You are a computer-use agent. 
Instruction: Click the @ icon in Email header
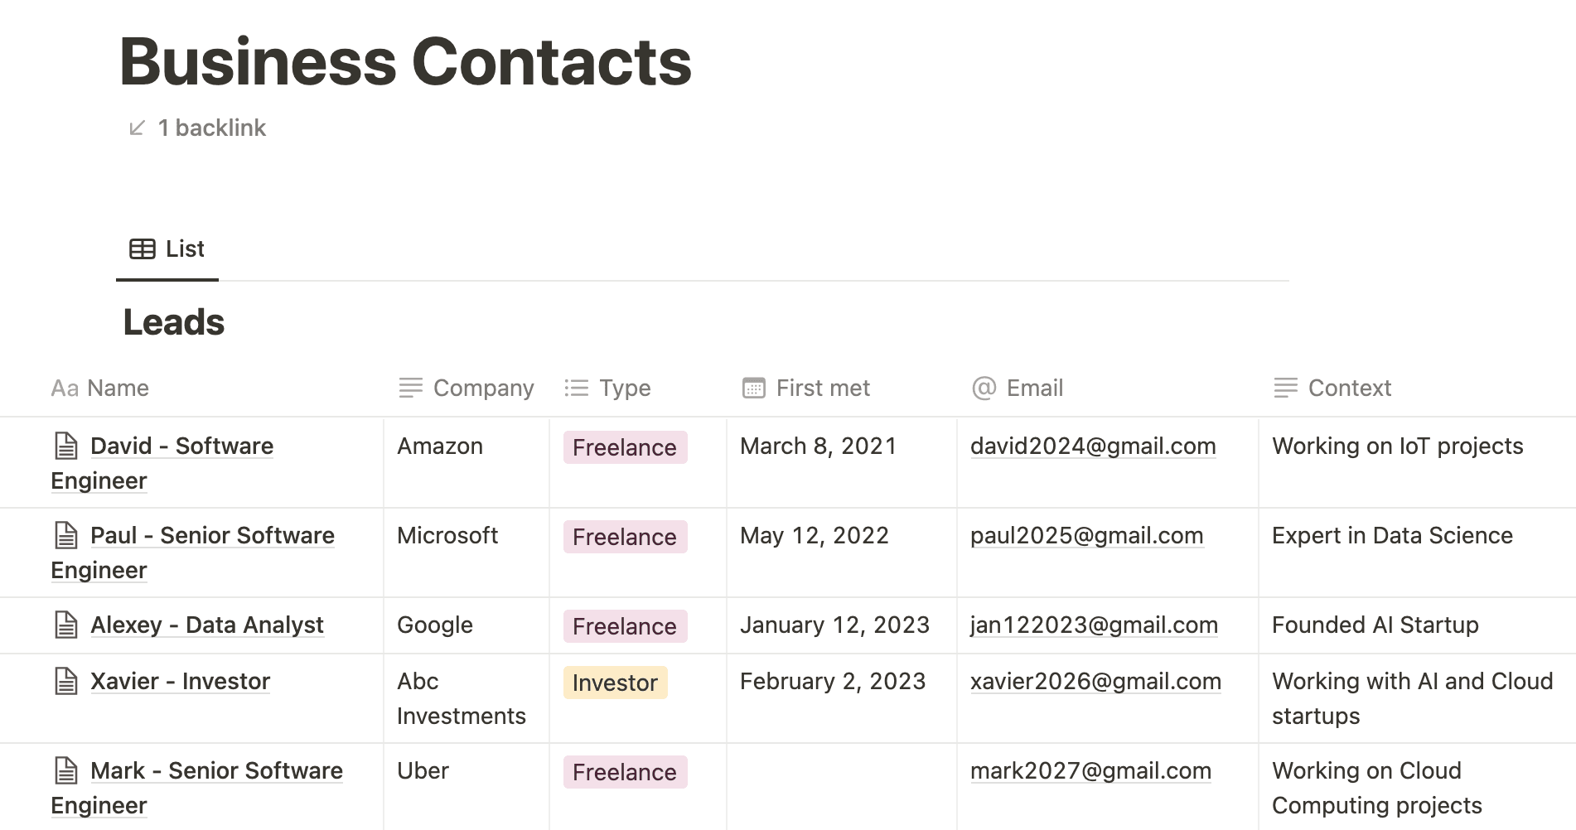[x=984, y=388]
